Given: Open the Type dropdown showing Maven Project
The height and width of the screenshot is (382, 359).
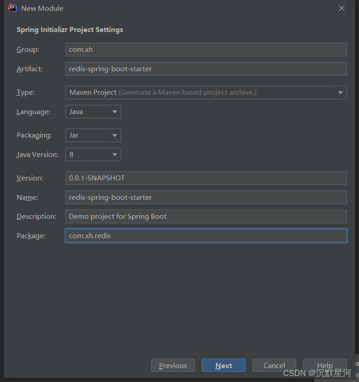Looking at the screenshot, I should tap(206, 92).
